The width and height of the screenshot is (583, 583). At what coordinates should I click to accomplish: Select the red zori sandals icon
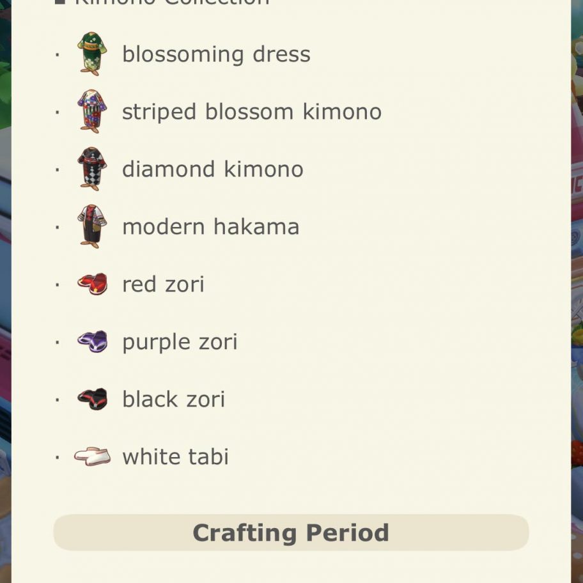(x=92, y=284)
